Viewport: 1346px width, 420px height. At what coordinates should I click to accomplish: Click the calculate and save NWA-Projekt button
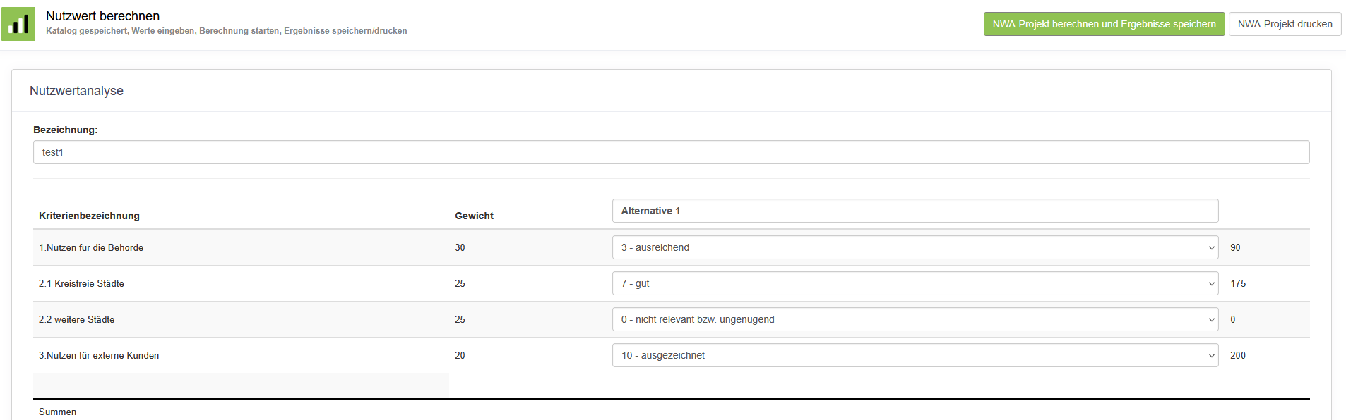coord(1104,24)
